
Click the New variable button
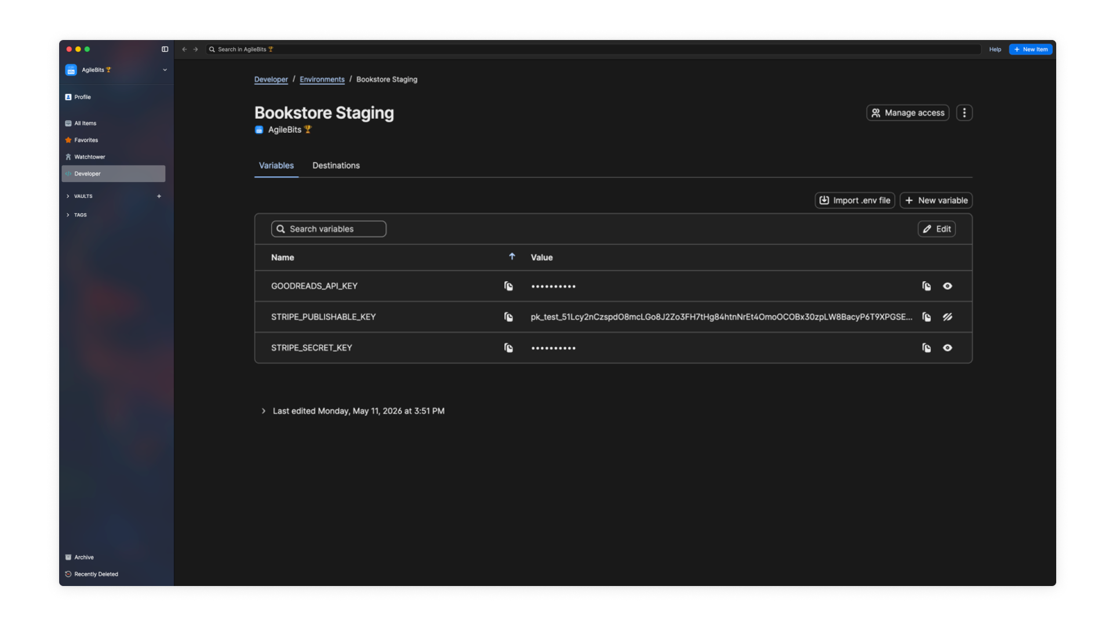(x=936, y=201)
